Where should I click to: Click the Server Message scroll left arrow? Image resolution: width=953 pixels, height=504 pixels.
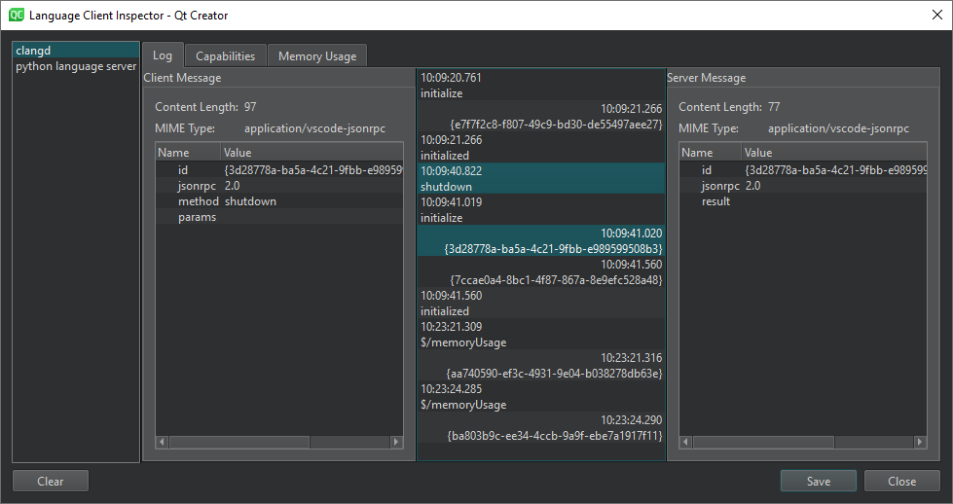pos(686,442)
